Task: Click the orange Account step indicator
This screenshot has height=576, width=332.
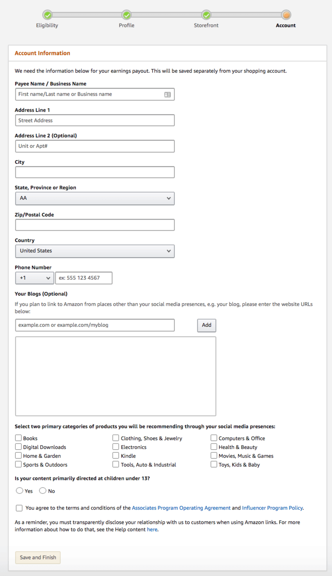Action: coord(286,15)
